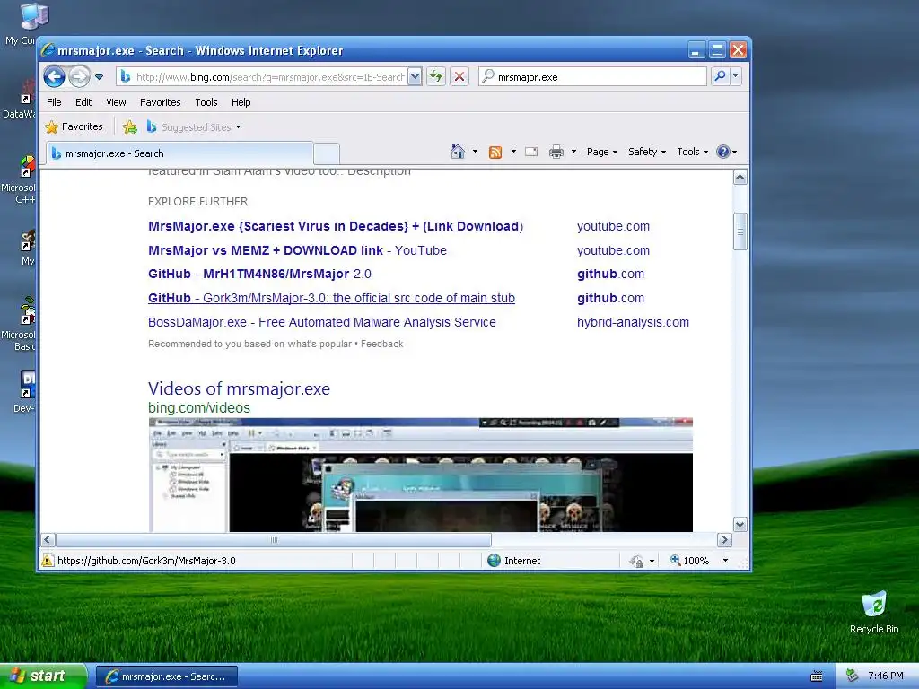919x689 pixels.
Task: Click the on-screen keyboard tray icon
Action: pos(817,676)
